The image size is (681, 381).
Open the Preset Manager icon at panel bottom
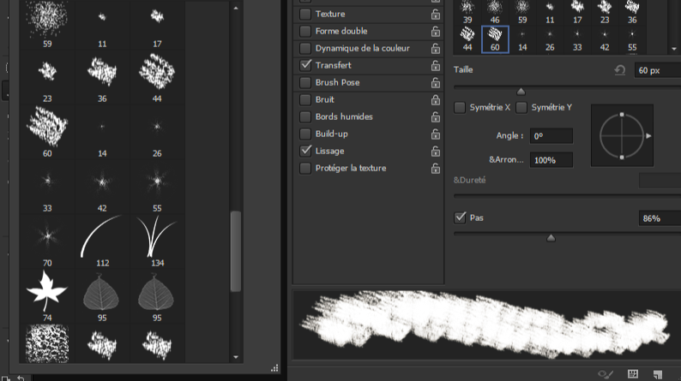coord(633,373)
